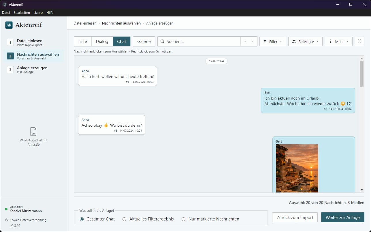Click Nachrichten auswählen breadcrumb
This screenshot has height=232, width=371.
[121, 23]
